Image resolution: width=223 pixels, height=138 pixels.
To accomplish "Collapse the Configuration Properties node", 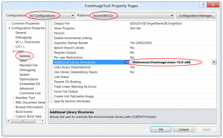I will 10,28.
